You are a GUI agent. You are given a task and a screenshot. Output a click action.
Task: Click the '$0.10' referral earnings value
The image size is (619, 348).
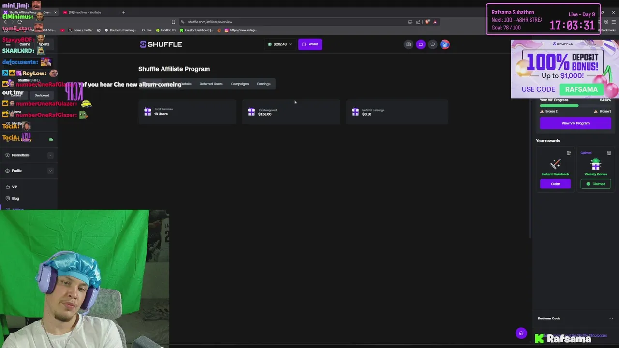click(367, 114)
